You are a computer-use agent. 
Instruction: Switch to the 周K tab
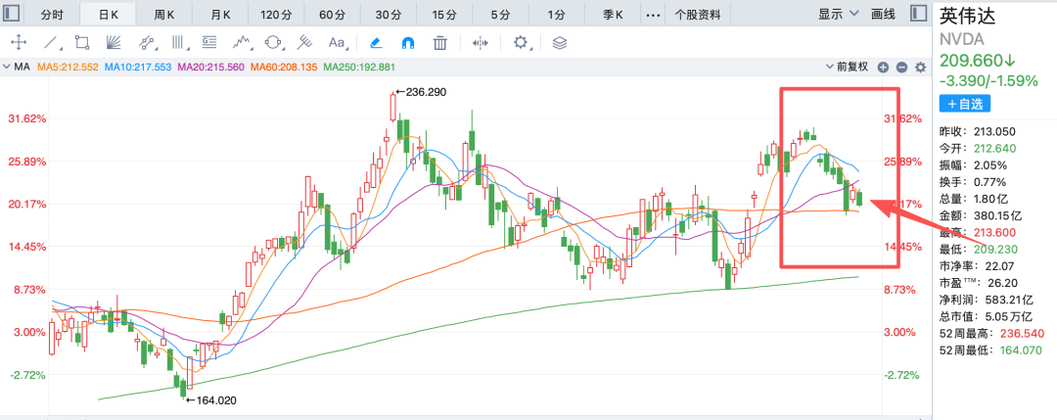coord(163,14)
